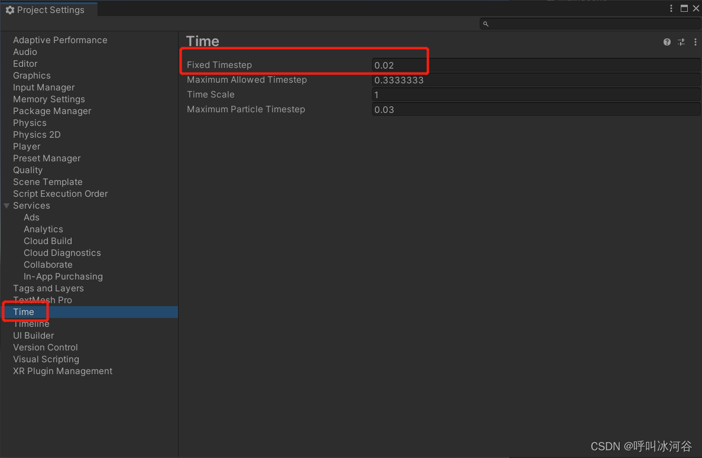Open Analytics under Services
Image resolution: width=702 pixels, height=458 pixels.
43,229
